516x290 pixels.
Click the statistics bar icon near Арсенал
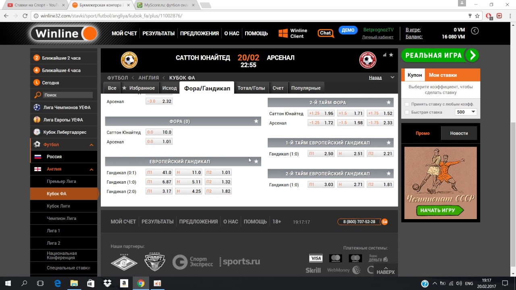(385, 55)
